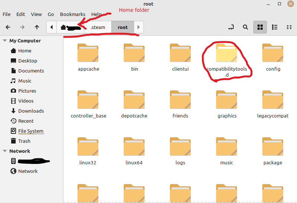This screenshot has width=297, height=203.
Task: Minimize the root window
Action: coord(268,4)
